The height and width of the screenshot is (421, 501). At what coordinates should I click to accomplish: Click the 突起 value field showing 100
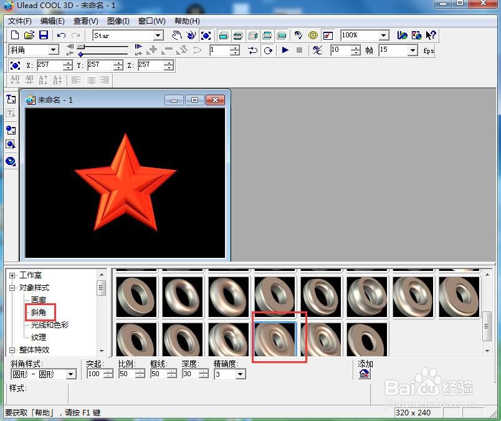click(95, 374)
